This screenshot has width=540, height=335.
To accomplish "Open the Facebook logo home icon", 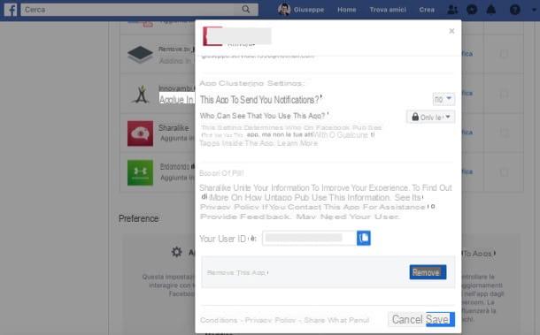I will tap(11, 10).
